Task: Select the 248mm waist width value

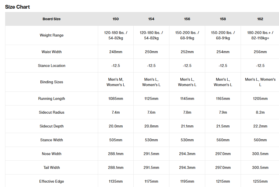Action: coord(115,52)
